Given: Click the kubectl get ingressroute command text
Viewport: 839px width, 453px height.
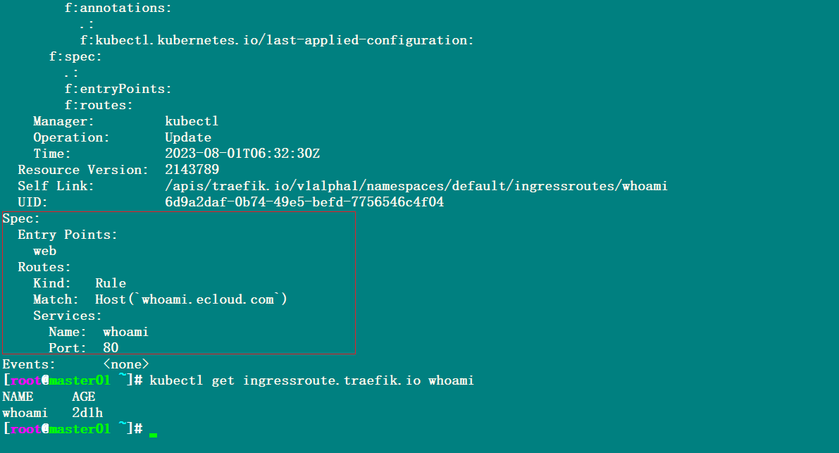Looking at the screenshot, I should 311,381.
